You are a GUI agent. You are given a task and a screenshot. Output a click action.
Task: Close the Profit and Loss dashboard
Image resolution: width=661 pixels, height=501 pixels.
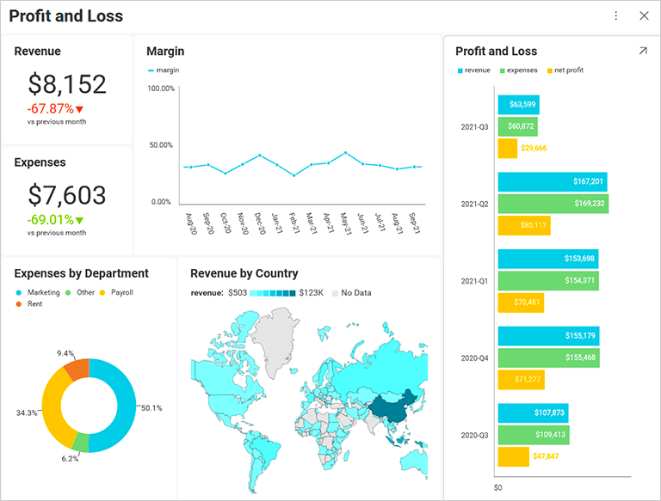(x=644, y=15)
